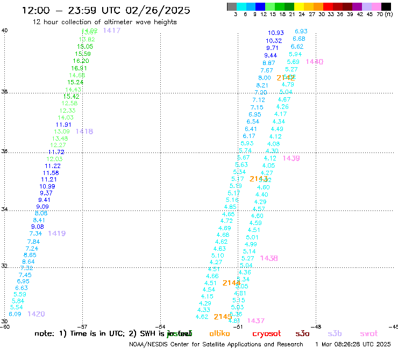Viewport: 398px width, 349px height.
Task: Select the black swatch at the legend end
Action: 386,6
